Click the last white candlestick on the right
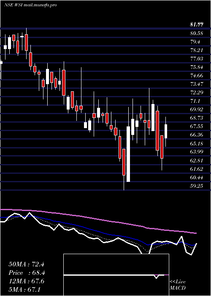 click(x=166, y=131)
